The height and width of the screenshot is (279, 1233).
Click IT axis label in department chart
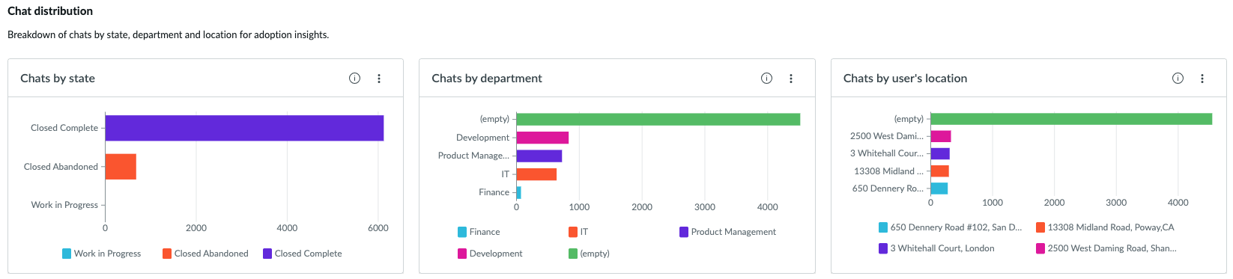click(x=506, y=174)
